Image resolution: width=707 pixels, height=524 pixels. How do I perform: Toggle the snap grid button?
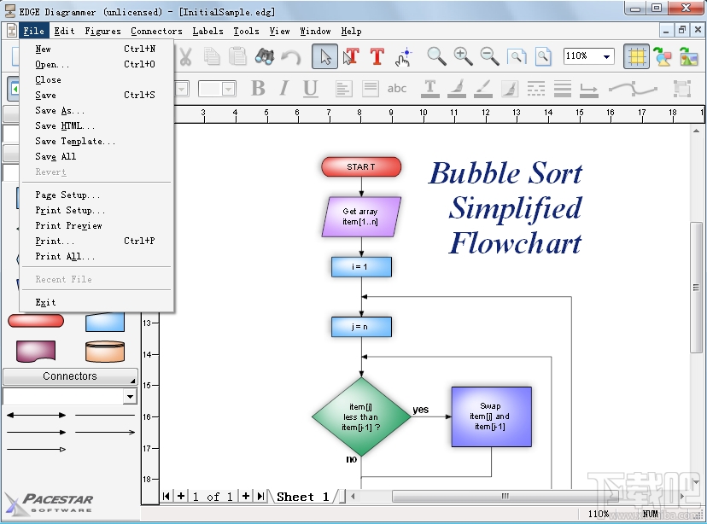pyautogui.click(x=637, y=57)
